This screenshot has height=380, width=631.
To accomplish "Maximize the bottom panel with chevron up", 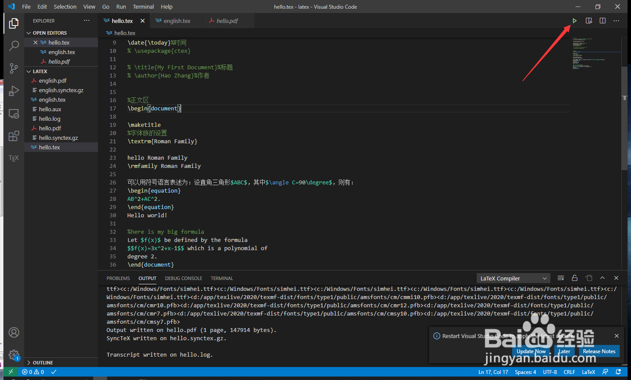I will coord(602,278).
